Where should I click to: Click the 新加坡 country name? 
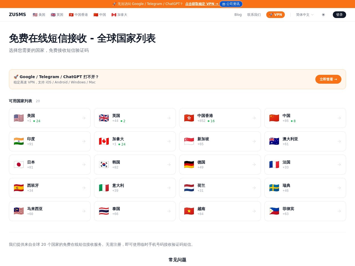[203, 139]
